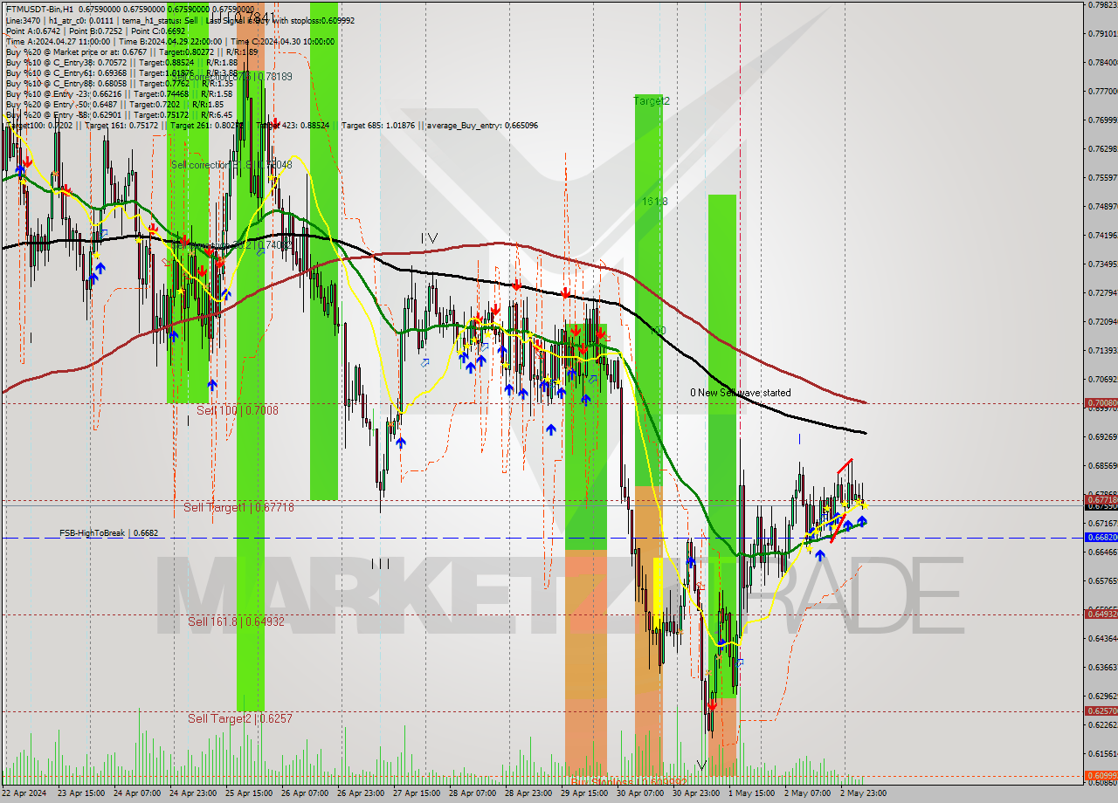Select the 'Sell Target2 | 0.6257' label
The width and height of the screenshot is (1118, 803).
(240, 718)
